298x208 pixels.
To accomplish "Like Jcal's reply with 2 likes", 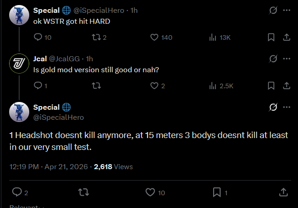I will pyautogui.click(x=154, y=85).
